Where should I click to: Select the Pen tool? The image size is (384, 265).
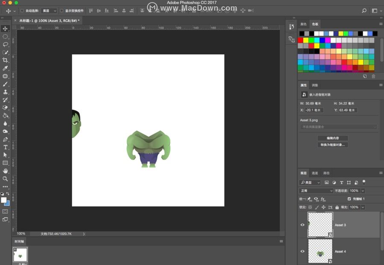(x=5, y=140)
